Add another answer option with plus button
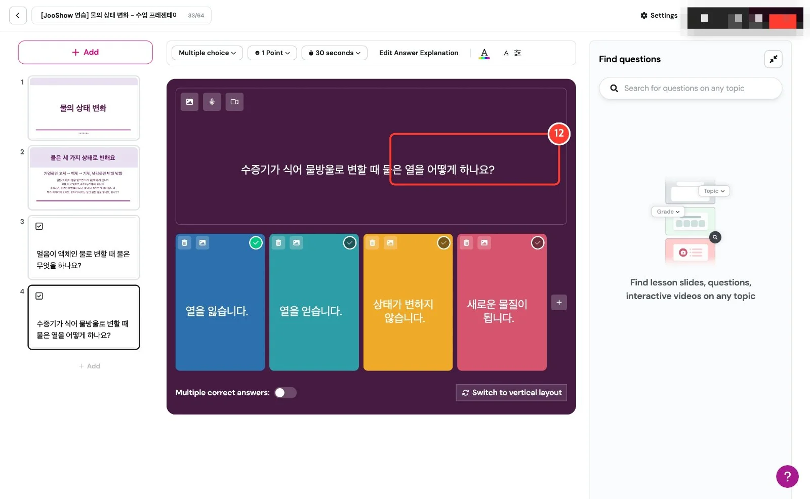The width and height of the screenshot is (810, 499). point(559,303)
